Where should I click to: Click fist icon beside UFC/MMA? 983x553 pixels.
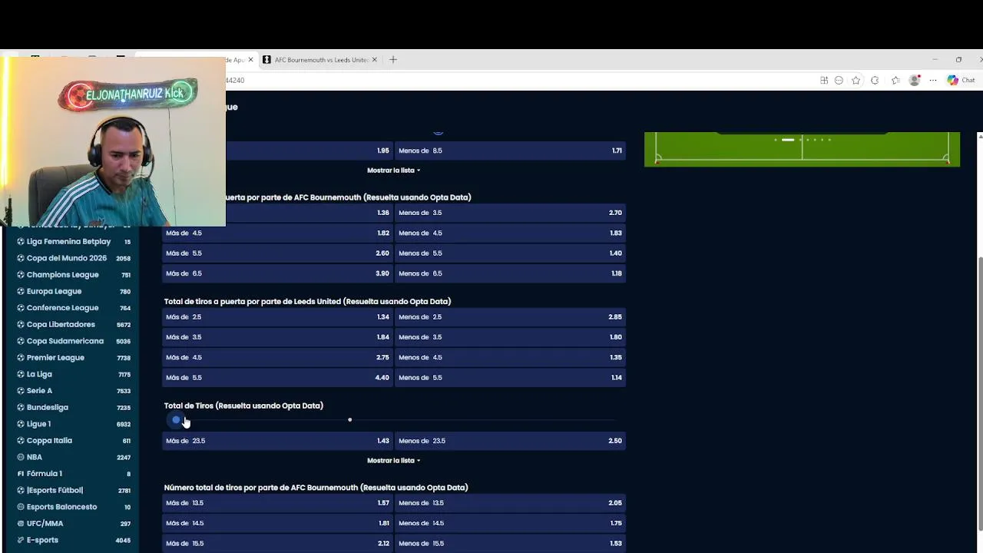[21, 524]
